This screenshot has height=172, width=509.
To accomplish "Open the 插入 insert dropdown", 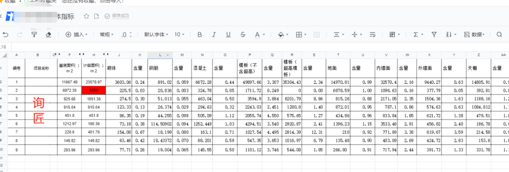I will pyautogui.click(x=77, y=34).
